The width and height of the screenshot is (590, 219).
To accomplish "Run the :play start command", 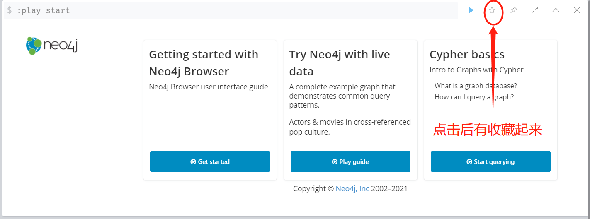I will pos(471,10).
